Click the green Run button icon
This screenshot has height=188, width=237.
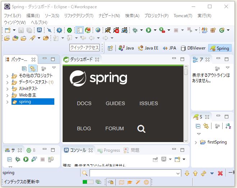(149, 30)
